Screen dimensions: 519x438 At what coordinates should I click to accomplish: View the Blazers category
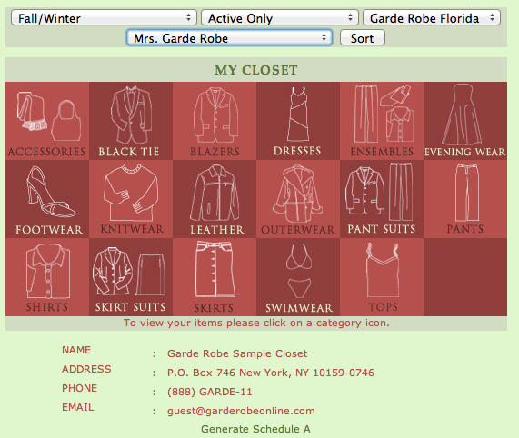click(x=215, y=121)
